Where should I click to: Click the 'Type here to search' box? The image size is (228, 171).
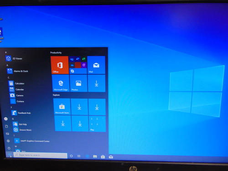[x=41, y=155]
